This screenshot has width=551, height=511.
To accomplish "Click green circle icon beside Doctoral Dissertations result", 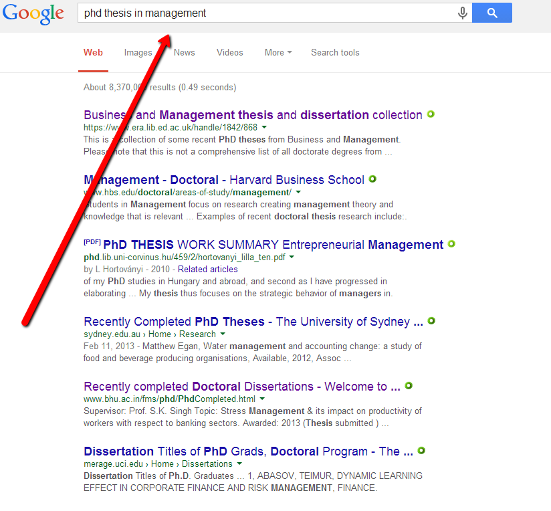I will pos(409,385).
